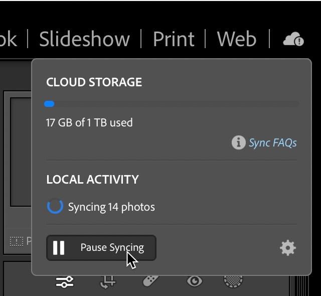Click the syncing spinner icon
This screenshot has height=296, width=321.
[x=55, y=207]
